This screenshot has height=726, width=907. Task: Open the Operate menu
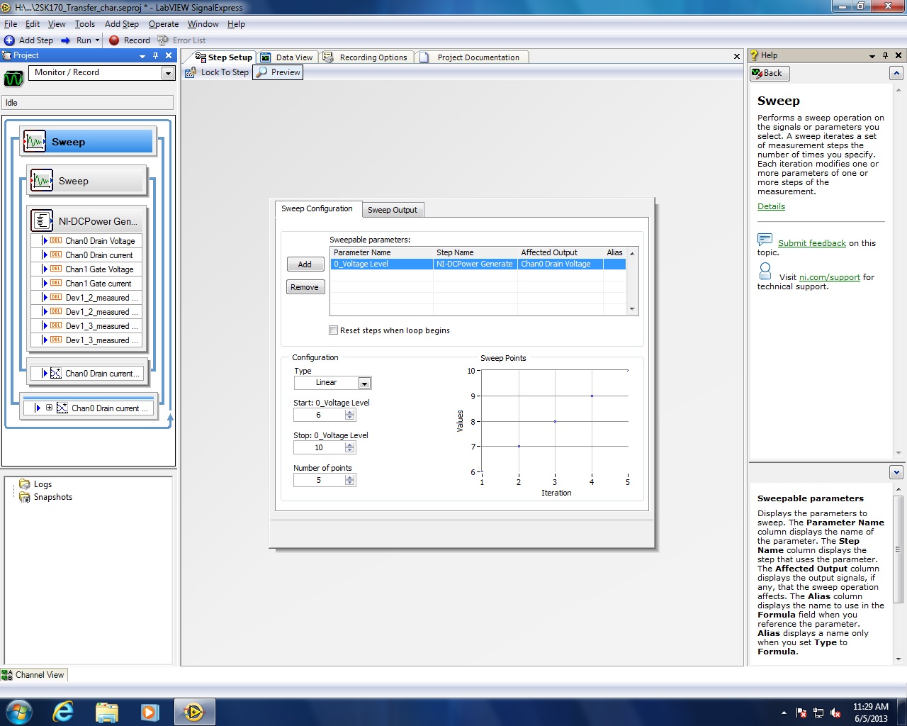[x=164, y=24]
